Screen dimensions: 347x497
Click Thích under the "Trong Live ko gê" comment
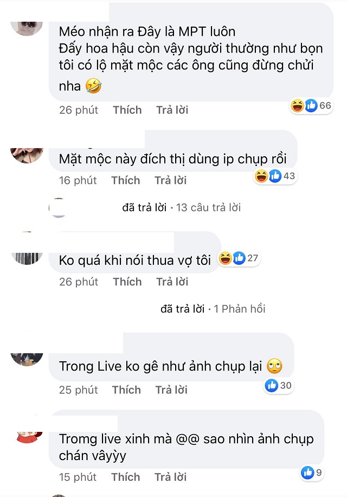click(126, 390)
